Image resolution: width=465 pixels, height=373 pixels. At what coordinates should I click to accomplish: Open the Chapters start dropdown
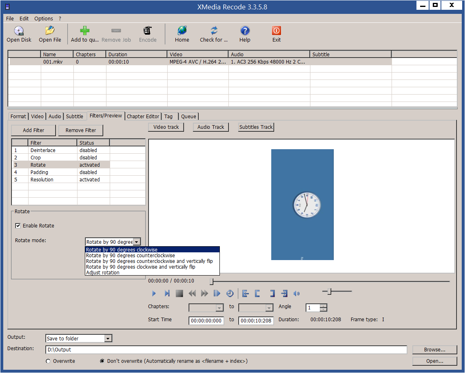(x=219, y=308)
